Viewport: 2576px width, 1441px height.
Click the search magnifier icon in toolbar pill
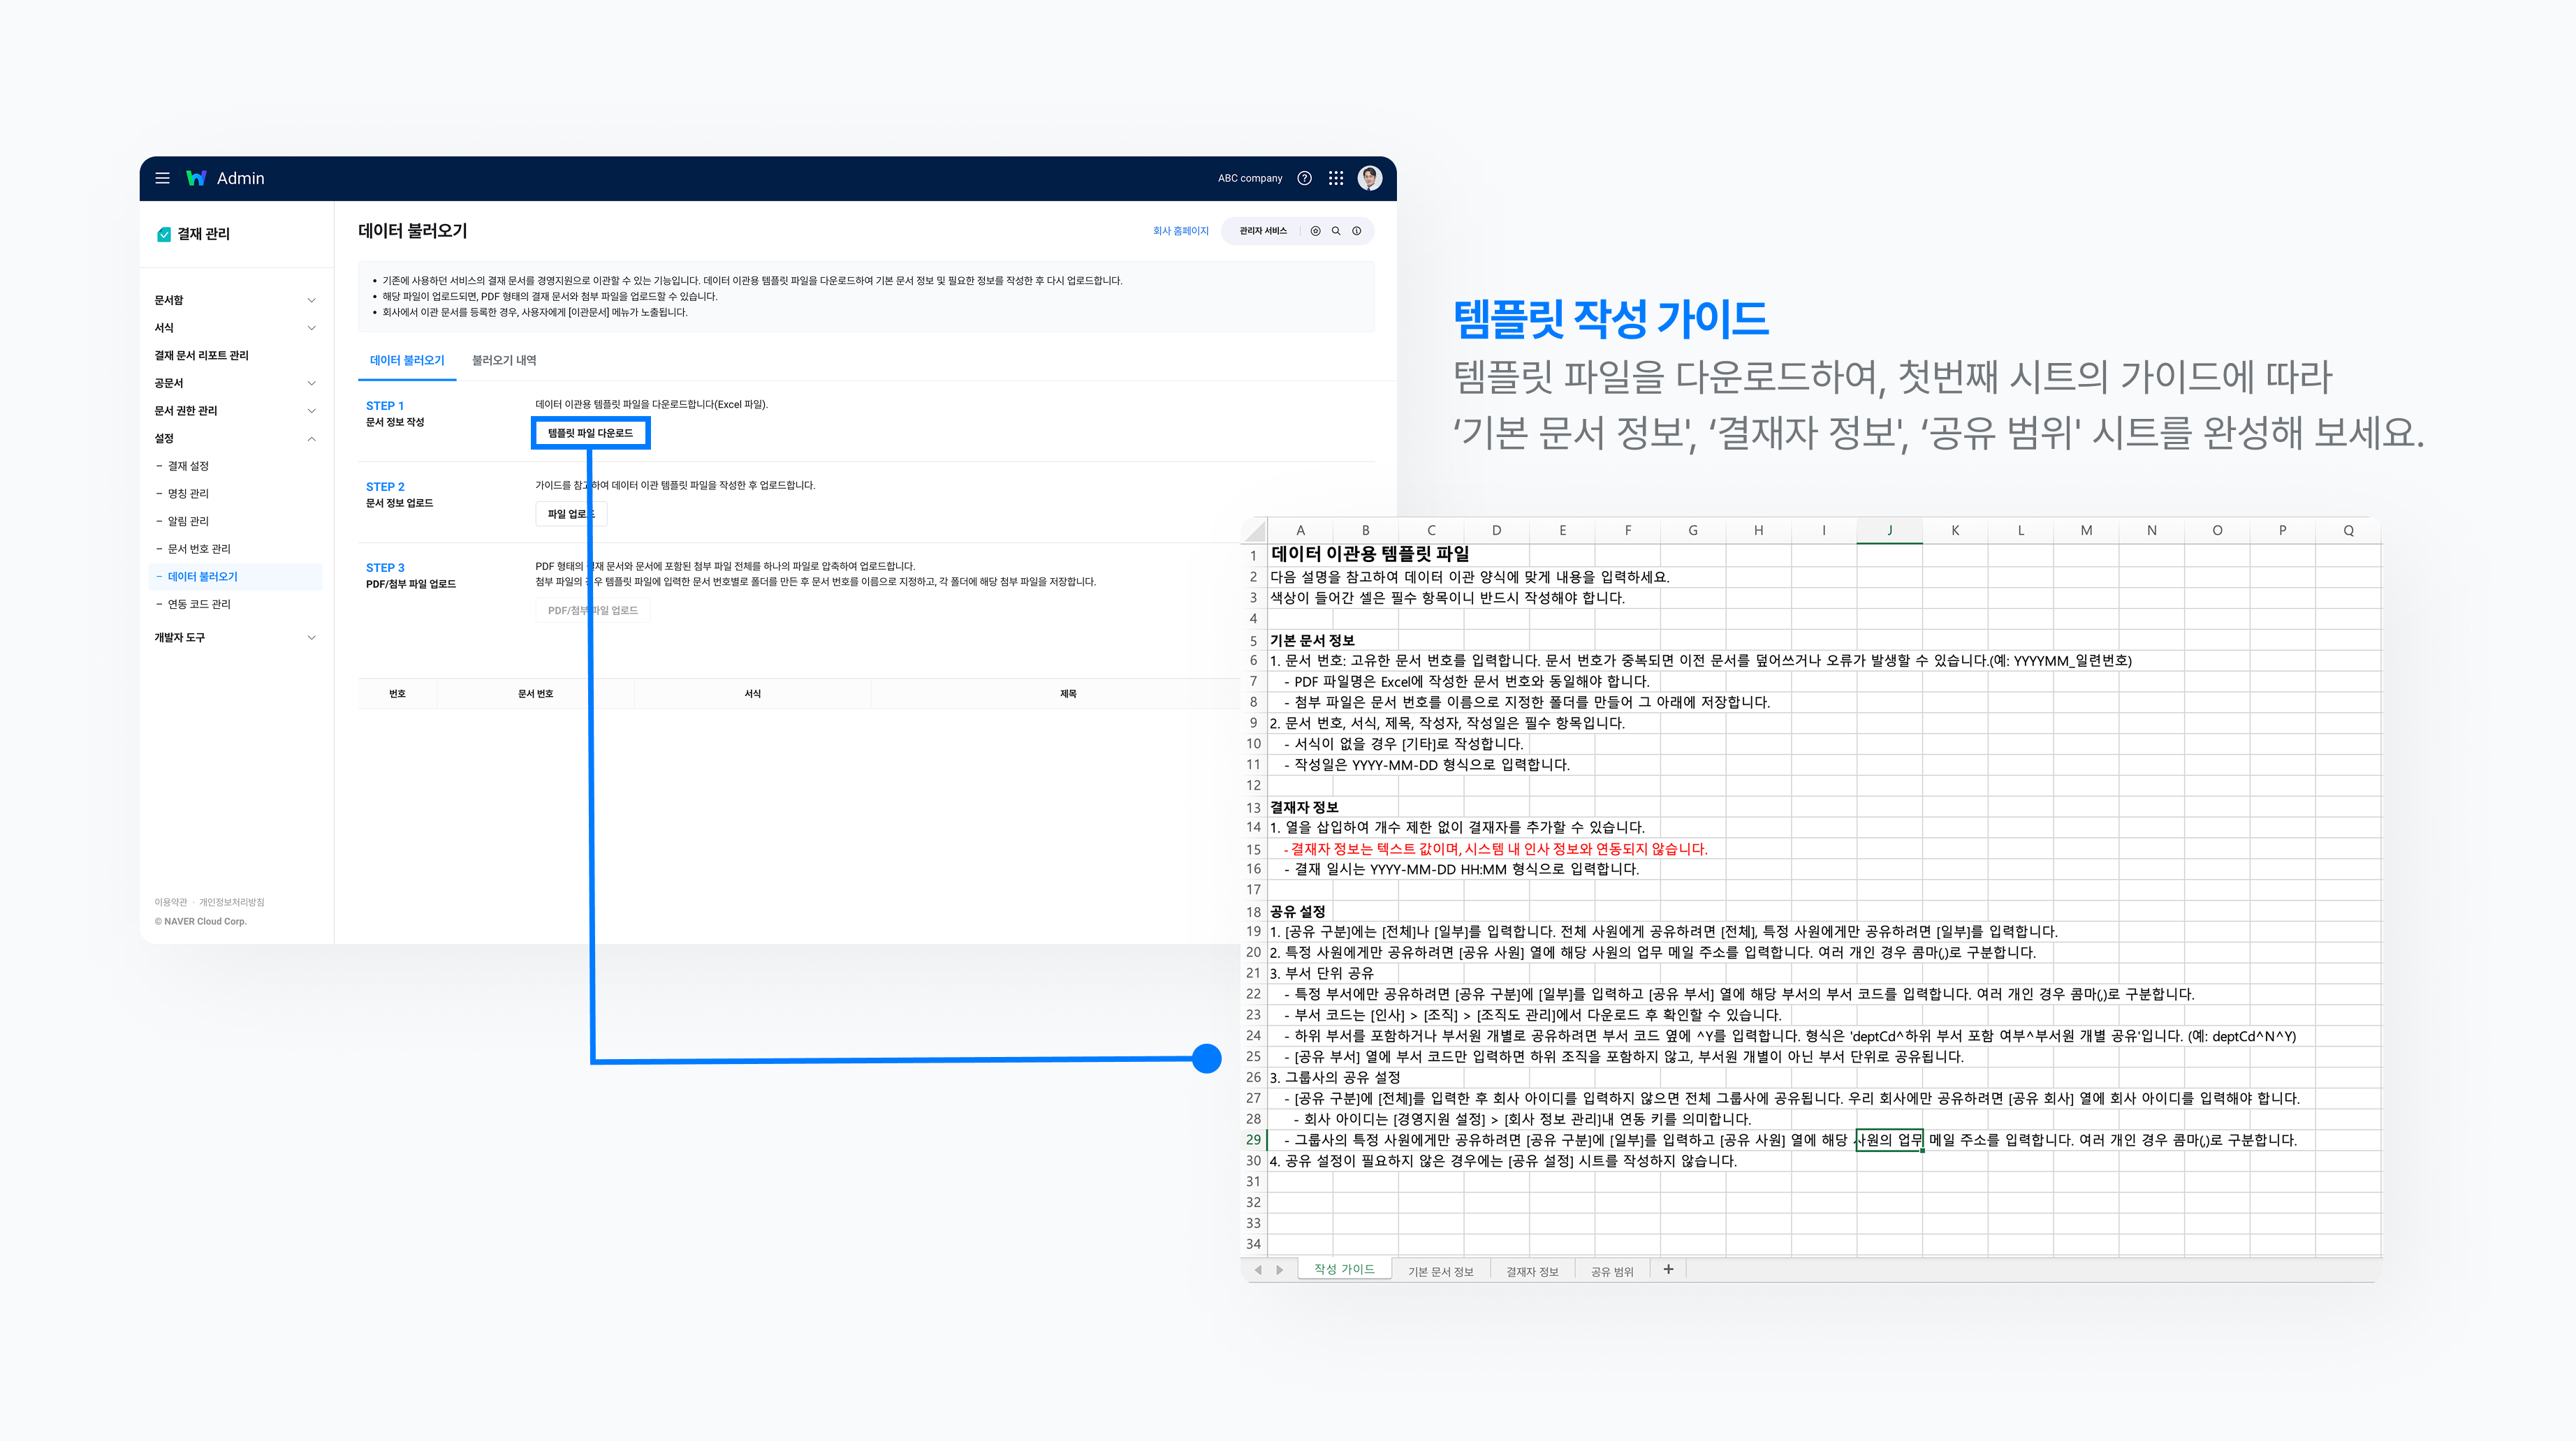[1336, 231]
